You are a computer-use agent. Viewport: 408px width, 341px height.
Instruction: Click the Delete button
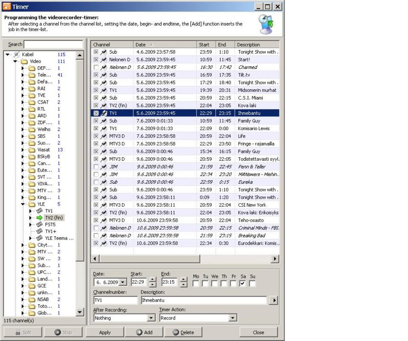pyautogui.click(x=184, y=332)
